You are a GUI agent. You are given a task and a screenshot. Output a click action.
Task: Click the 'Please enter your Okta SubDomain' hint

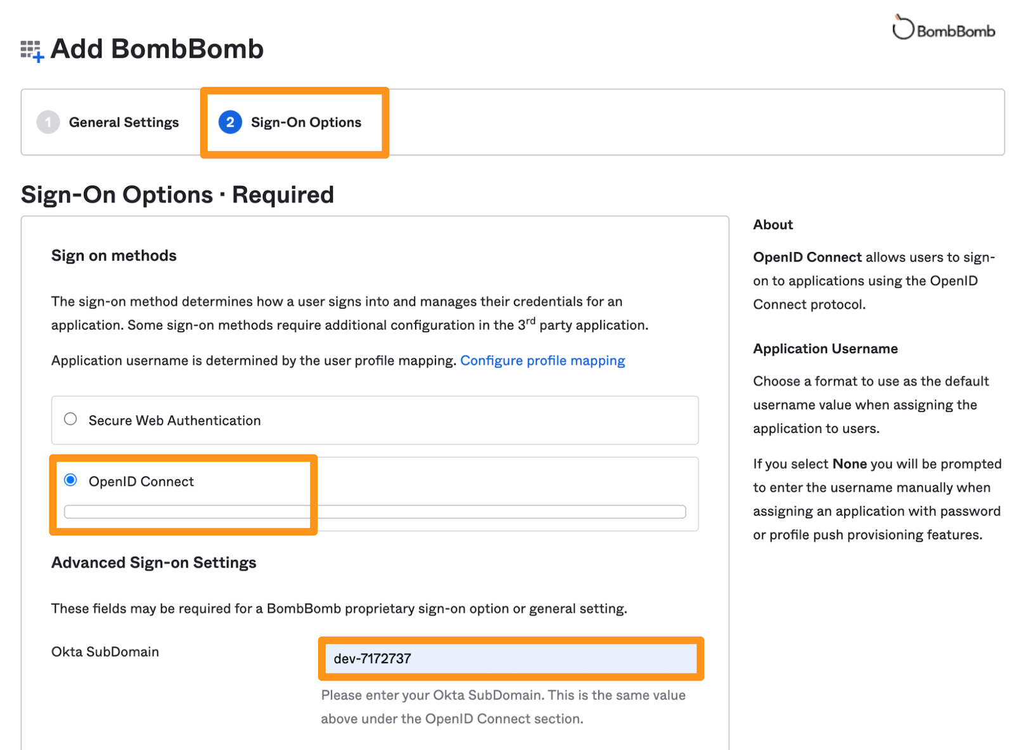click(x=503, y=707)
